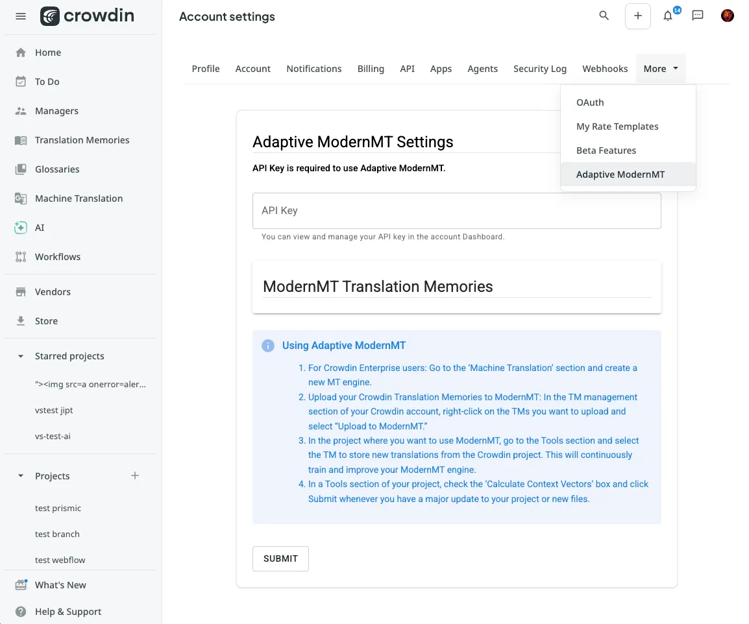Open notifications via the bell icon
Screen dimensions: 749x624
[x=668, y=16]
